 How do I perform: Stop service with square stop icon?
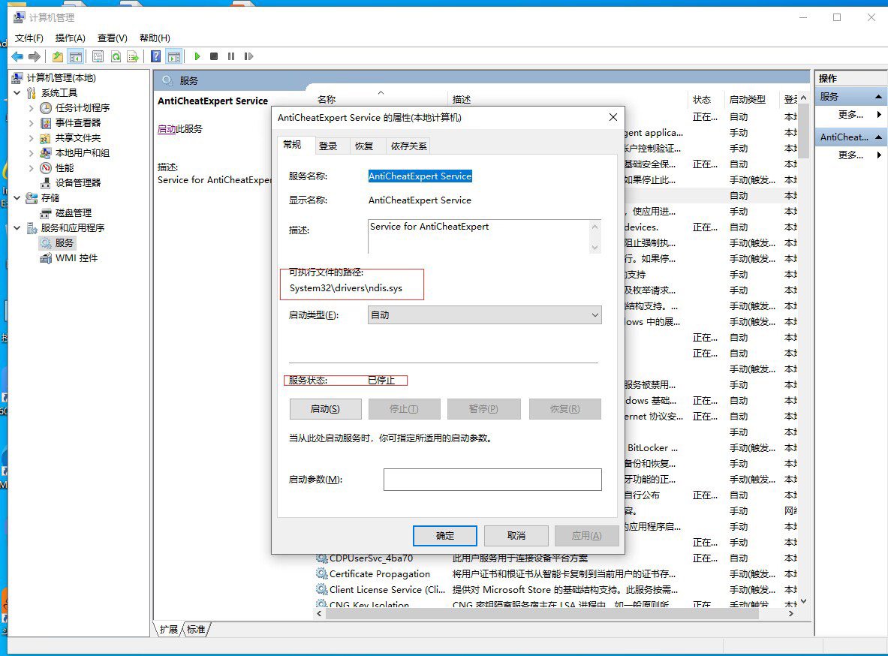[x=214, y=56]
